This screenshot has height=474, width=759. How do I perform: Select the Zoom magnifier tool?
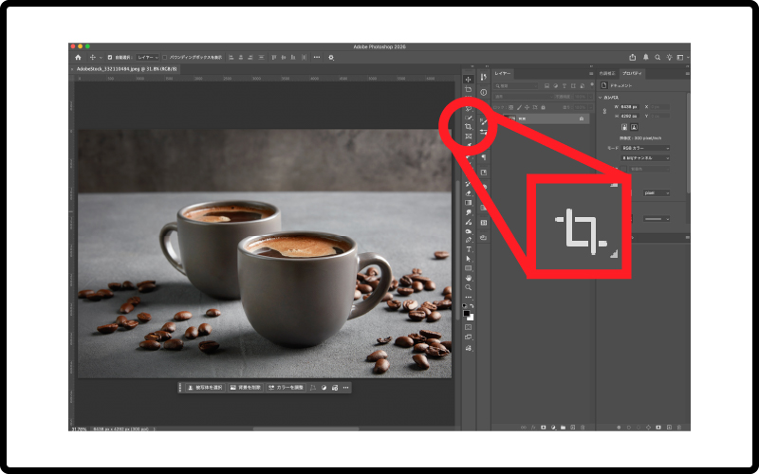click(x=468, y=286)
